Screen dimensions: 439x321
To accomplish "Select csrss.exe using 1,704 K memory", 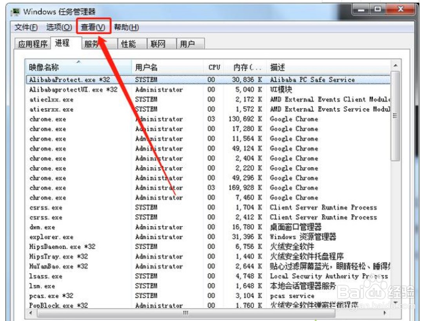I will (208, 207).
